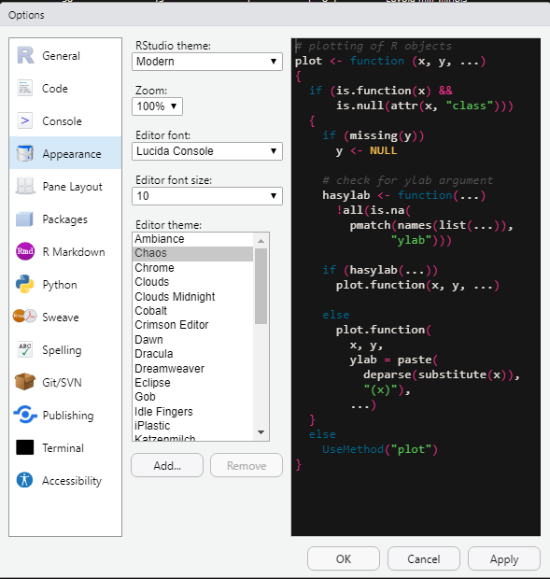Click the Packages box icon
Viewport: 550px width, 579px height.
25,219
